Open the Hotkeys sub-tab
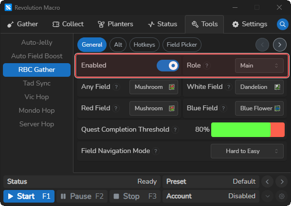 click(145, 45)
